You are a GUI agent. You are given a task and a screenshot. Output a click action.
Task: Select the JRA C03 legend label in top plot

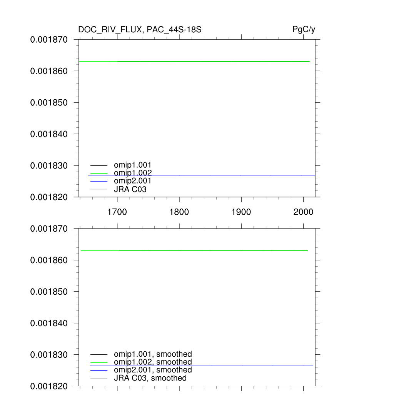130,189
